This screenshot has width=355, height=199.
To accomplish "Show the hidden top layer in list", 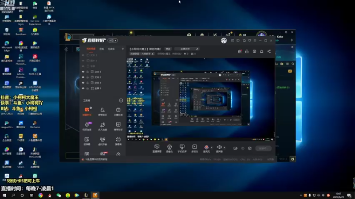I will coord(83,55).
